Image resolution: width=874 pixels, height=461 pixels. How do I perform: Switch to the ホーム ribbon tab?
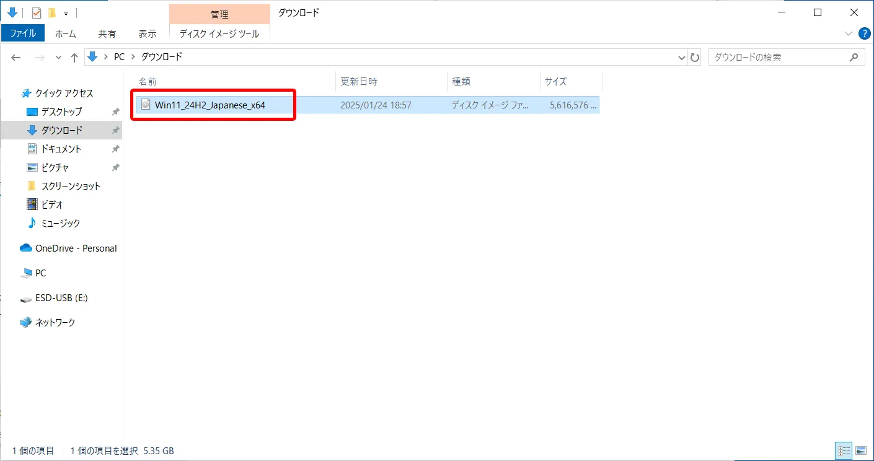(66, 33)
